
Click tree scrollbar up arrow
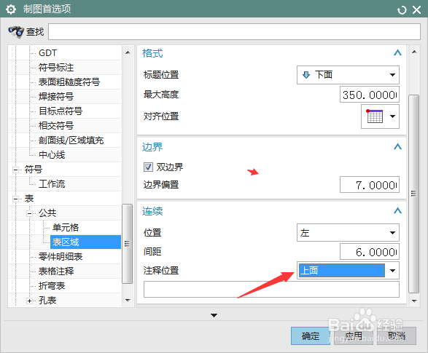[128, 52]
